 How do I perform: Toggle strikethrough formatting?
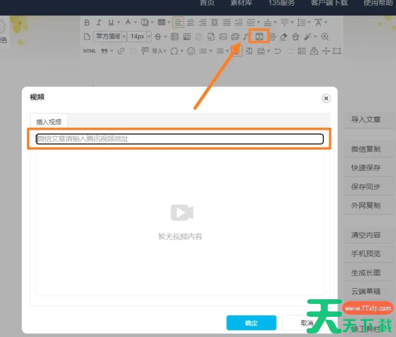[158, 37]
